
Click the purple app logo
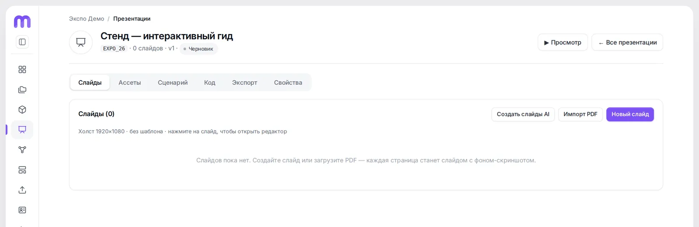coord(22,21)
